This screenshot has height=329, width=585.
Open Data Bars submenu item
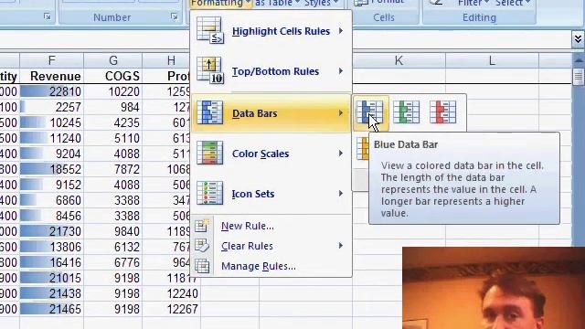coord(271,113)
